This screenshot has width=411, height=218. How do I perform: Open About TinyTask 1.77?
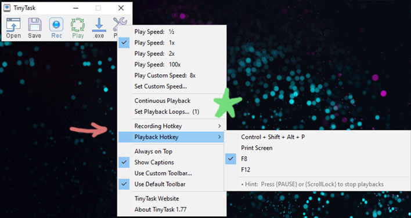172,210
